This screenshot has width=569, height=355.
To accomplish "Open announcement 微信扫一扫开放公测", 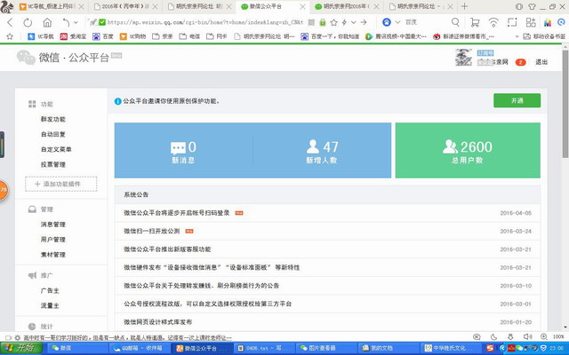I will click(x=152, y=231).
